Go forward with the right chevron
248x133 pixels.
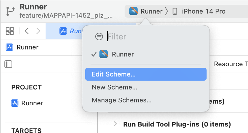click(38, 31)
